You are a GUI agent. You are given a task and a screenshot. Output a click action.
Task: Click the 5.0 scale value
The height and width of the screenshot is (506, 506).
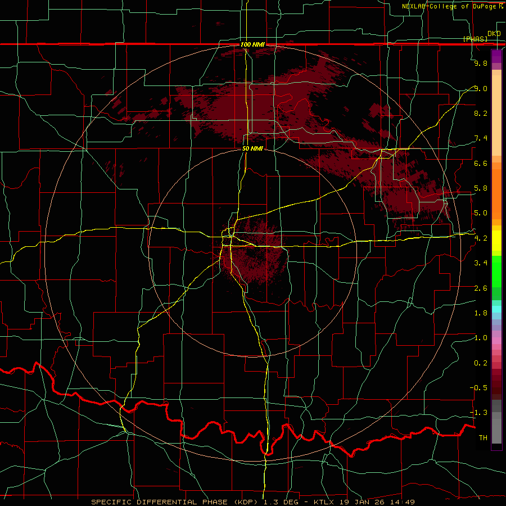481,213
